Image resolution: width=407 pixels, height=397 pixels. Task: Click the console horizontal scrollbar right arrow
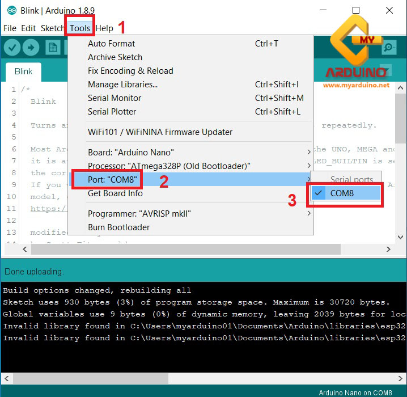pos(401,378)
